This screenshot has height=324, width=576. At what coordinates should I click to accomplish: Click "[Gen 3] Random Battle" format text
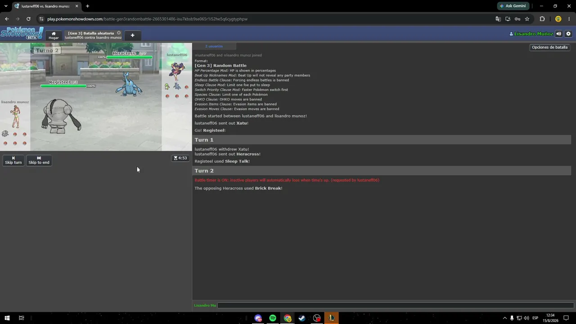click(x=220, y=66)
